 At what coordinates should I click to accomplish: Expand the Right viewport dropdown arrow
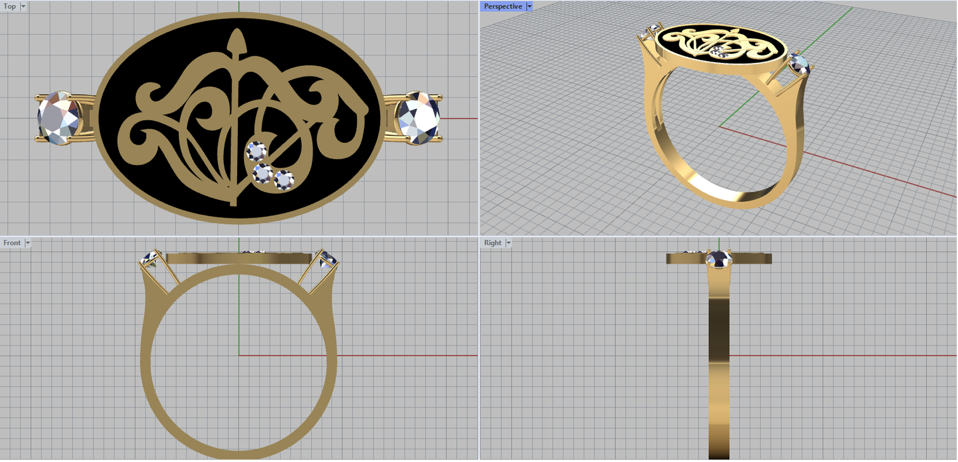pos(508,243)
